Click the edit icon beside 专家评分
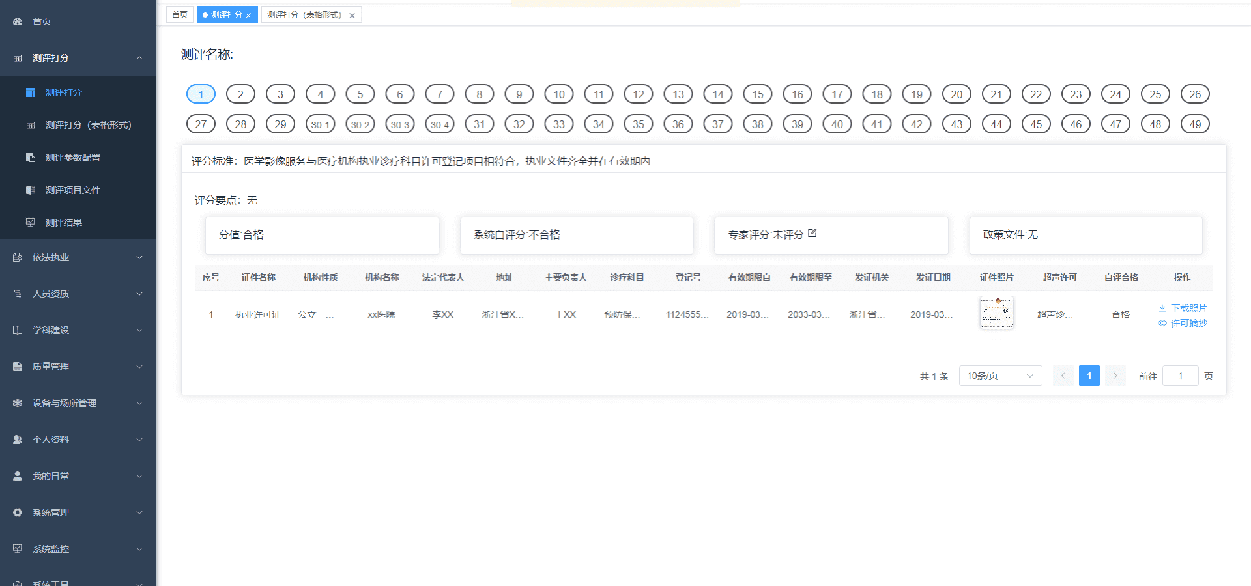Screen dimensions: 1251x586 [812, 233]
